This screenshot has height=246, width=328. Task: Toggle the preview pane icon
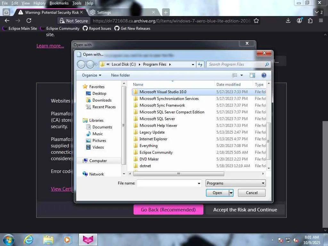coord(252,75)
